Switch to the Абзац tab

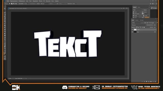point(139,7)
